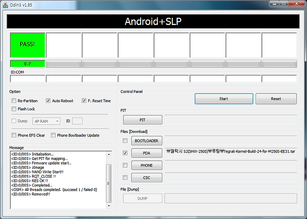
Task: Click the PIT file button
Action: pyautogui.click(x=142, y=120)
